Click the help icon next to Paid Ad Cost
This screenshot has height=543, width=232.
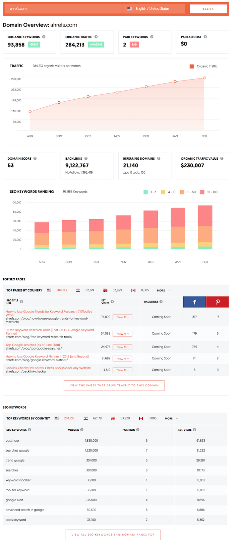(x=205, y=37)
